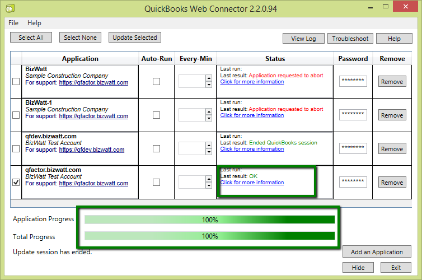Screen dimensions: 422x280
Task: Click the Troubleshoot button
Action: pyautogui.click(x=350, y=39)
